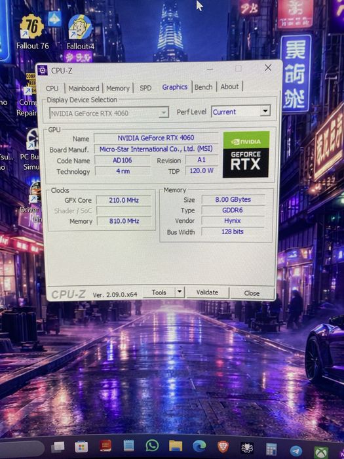The height and width of the screenshot is (459, 344).
Task: Open the Display Device Selection combo box
Action: [x=109, y=113]
